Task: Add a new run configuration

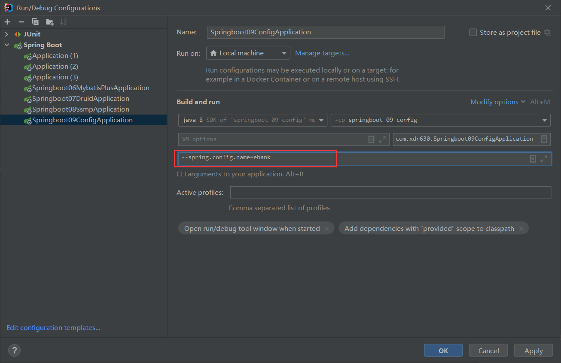Action: point(7,22)
